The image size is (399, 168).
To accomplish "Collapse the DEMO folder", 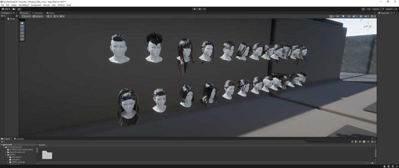I will coord(6,155).
